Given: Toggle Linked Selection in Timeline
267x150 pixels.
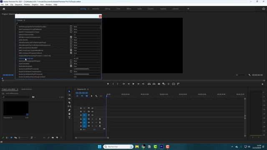Looking at the screenshot, I should [x=87, y=96].
